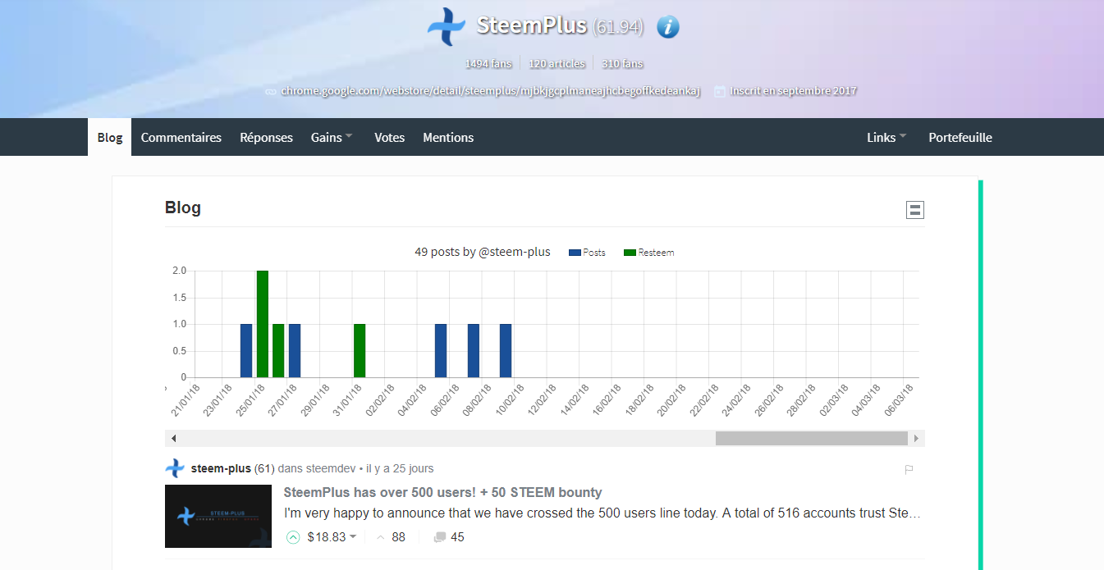Click the blue Posts bar at 10/02/18
Viewport: 1104px width, 570px height.
[506, 351]
